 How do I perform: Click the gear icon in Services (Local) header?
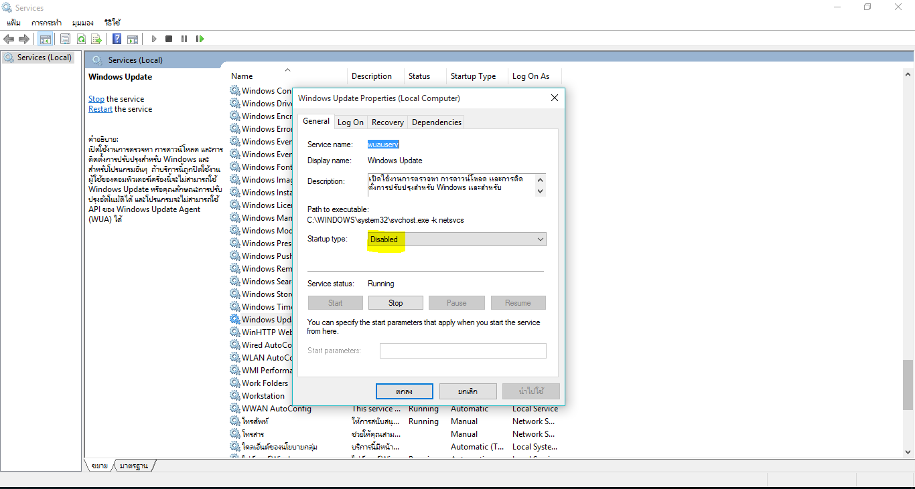click(x=97, y=60)
